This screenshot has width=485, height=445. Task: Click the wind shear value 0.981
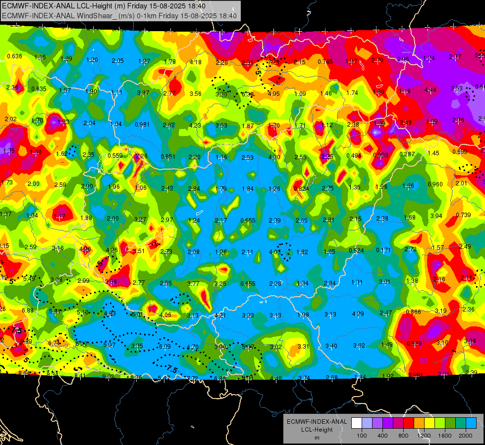point(142,125)
